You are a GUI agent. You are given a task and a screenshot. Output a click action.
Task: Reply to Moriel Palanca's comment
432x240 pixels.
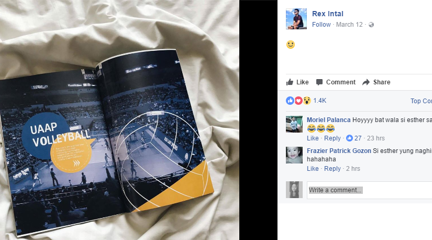tap(333, 138)
